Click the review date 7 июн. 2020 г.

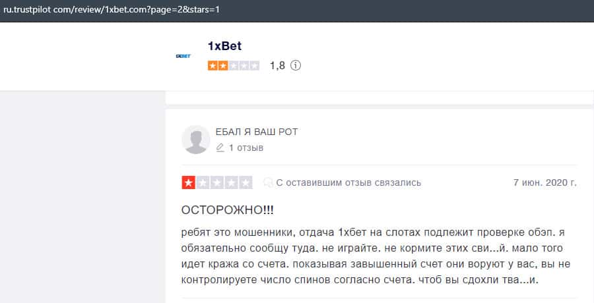click(x=544, y=182)
